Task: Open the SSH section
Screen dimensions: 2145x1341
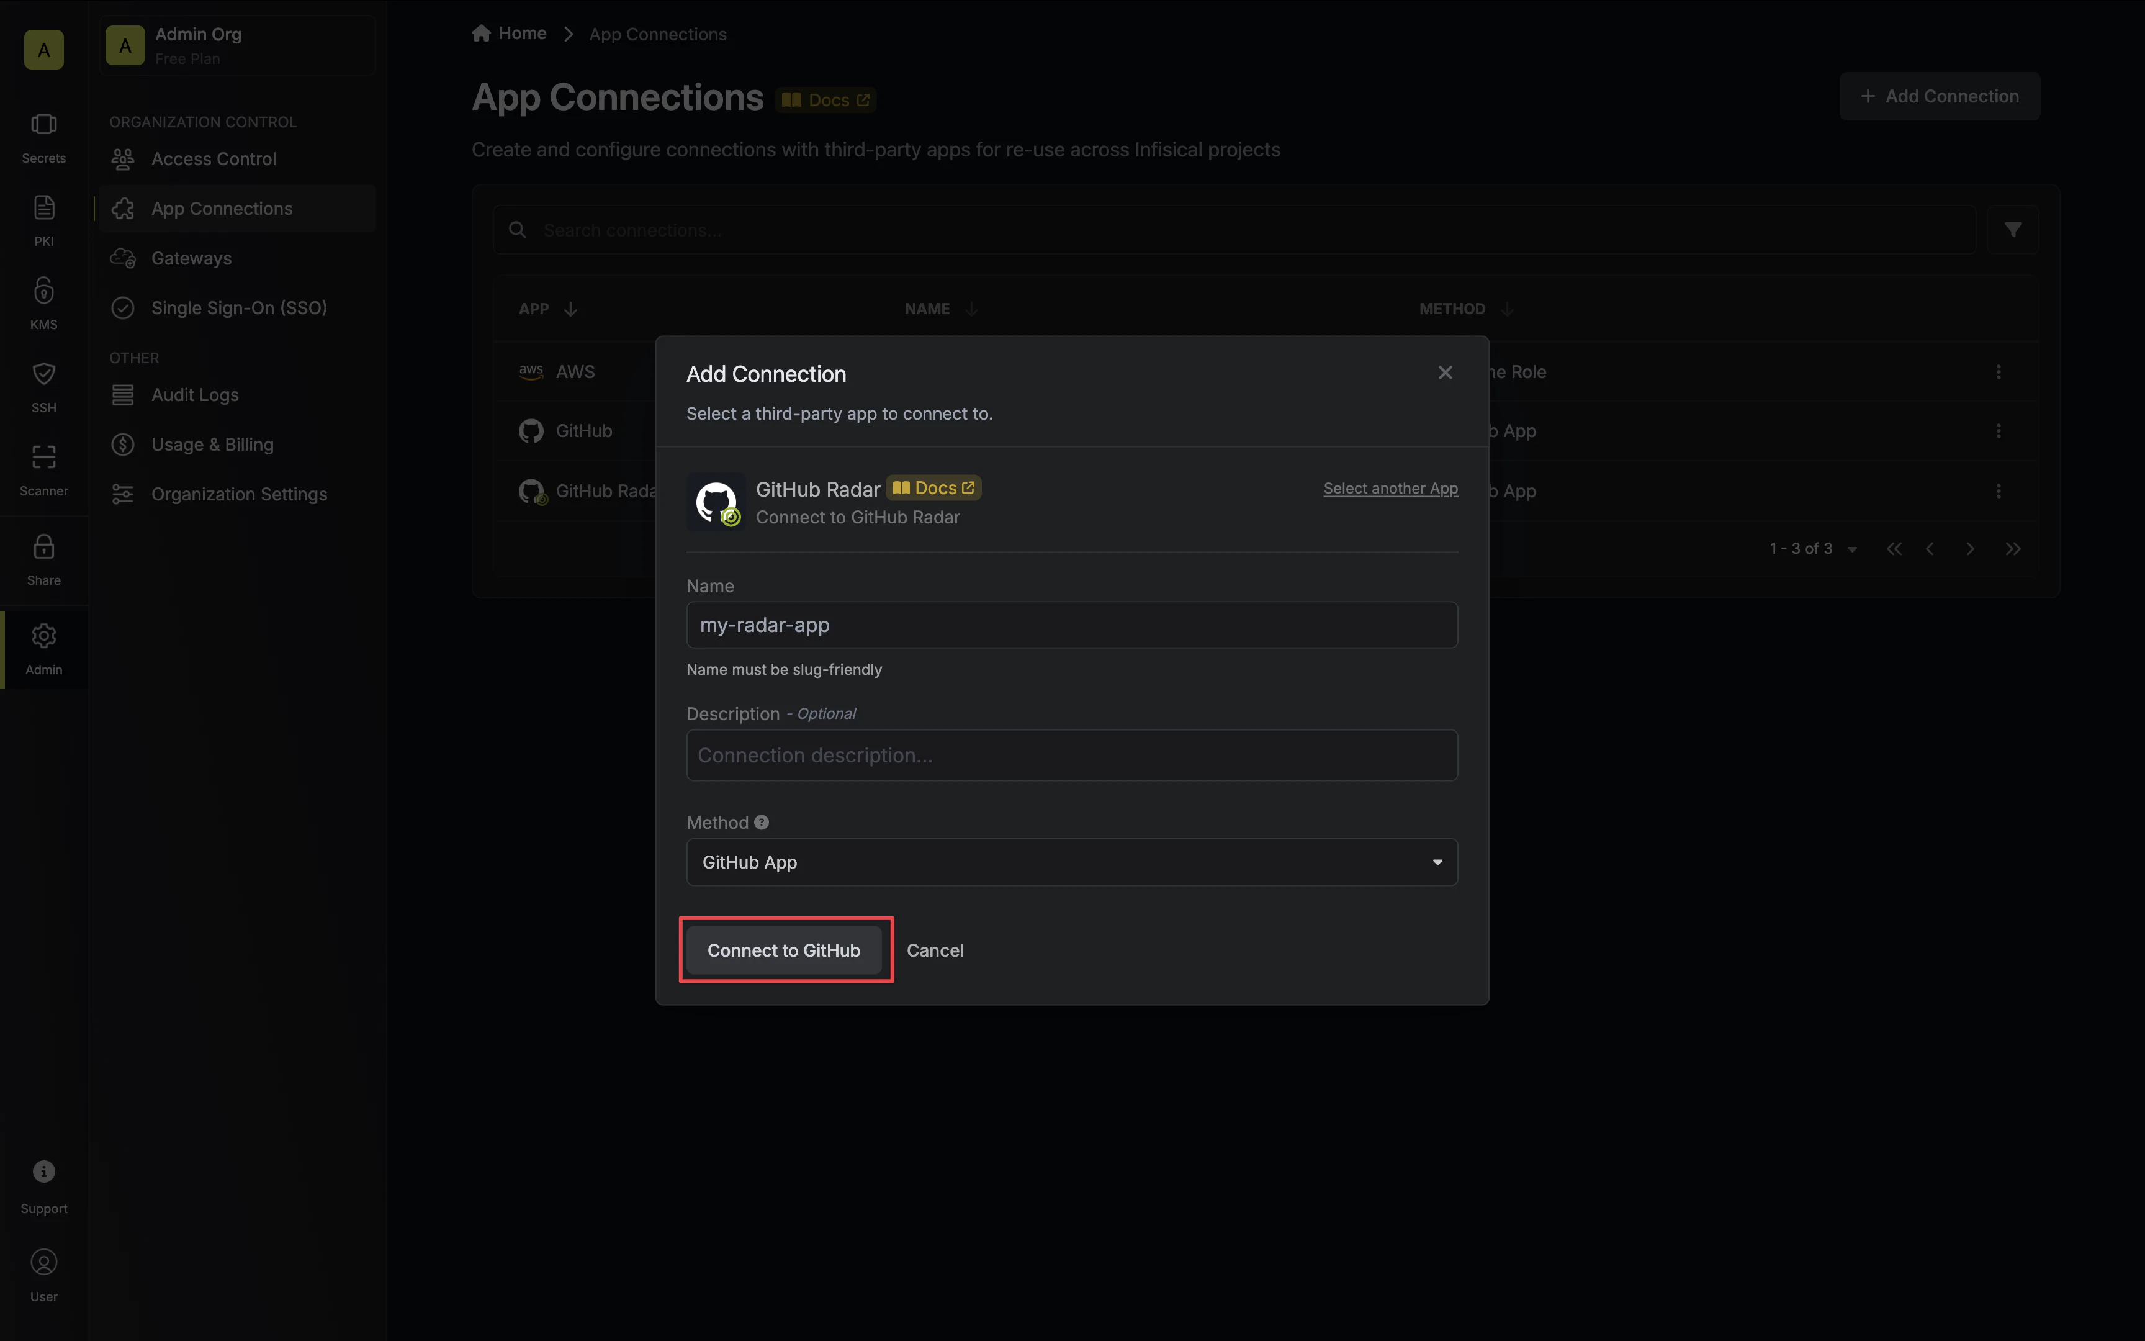Action: 43,387
